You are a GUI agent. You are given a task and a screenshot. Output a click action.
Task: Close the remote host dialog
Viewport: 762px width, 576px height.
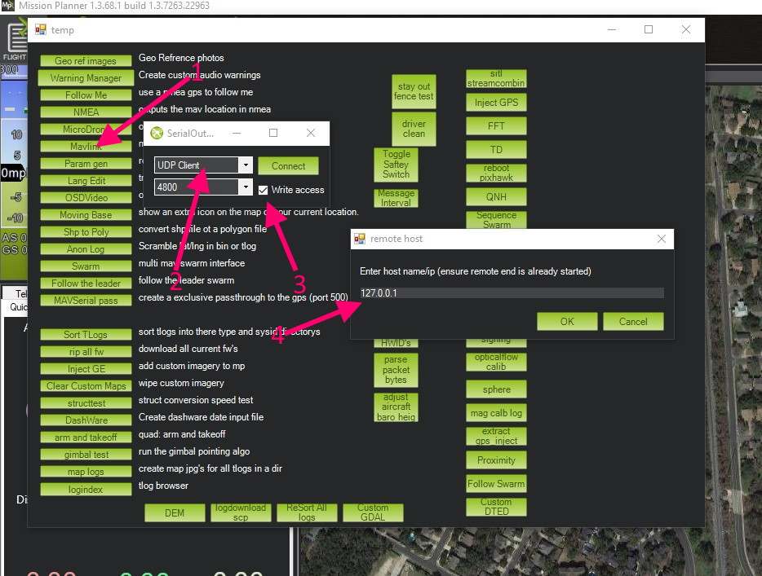pyautogui.click(x=662, y=239)
